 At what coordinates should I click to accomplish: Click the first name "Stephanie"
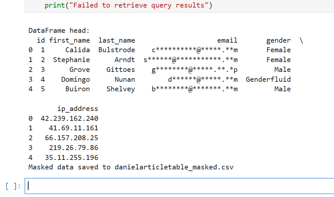pyautogui.click(x=71, y=60)
